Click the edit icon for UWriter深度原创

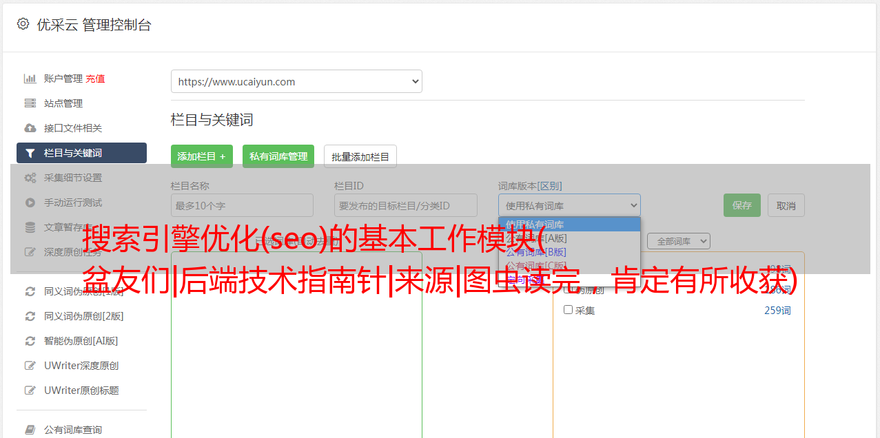(x=30, y=366)
